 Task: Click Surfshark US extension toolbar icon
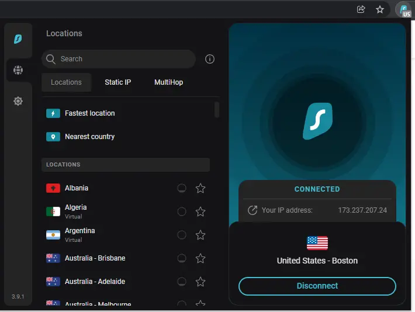pos(404,10)
